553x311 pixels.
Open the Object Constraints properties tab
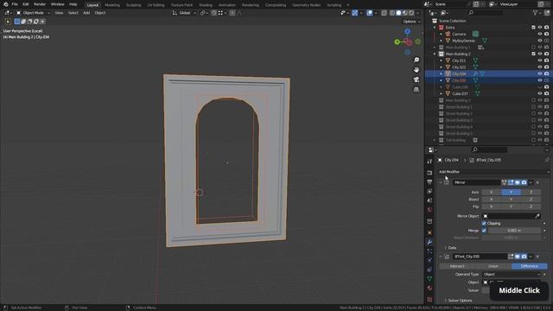click(x=429, y=270)
